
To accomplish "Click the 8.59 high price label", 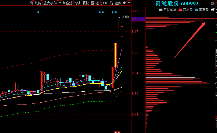I will pos(126,17).
